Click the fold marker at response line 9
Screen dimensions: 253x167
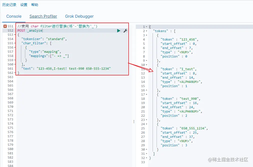pos(147,60)
